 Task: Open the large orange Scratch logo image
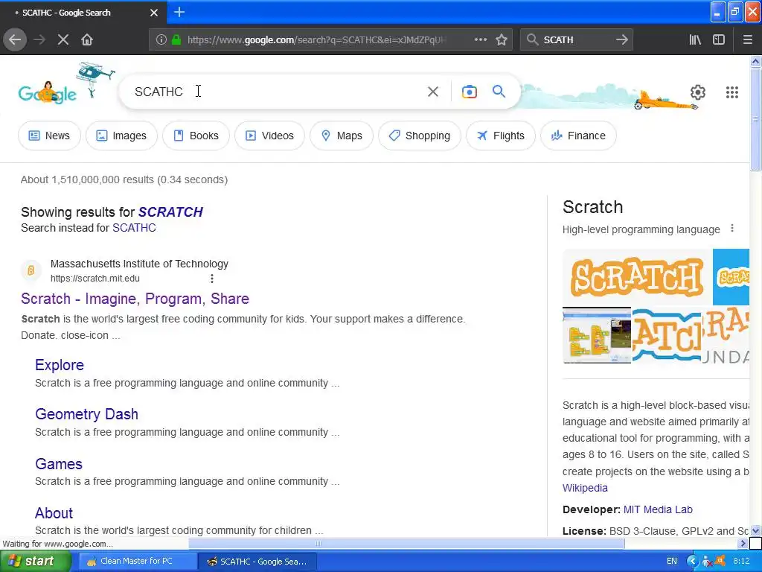click(x=637, y=277)
